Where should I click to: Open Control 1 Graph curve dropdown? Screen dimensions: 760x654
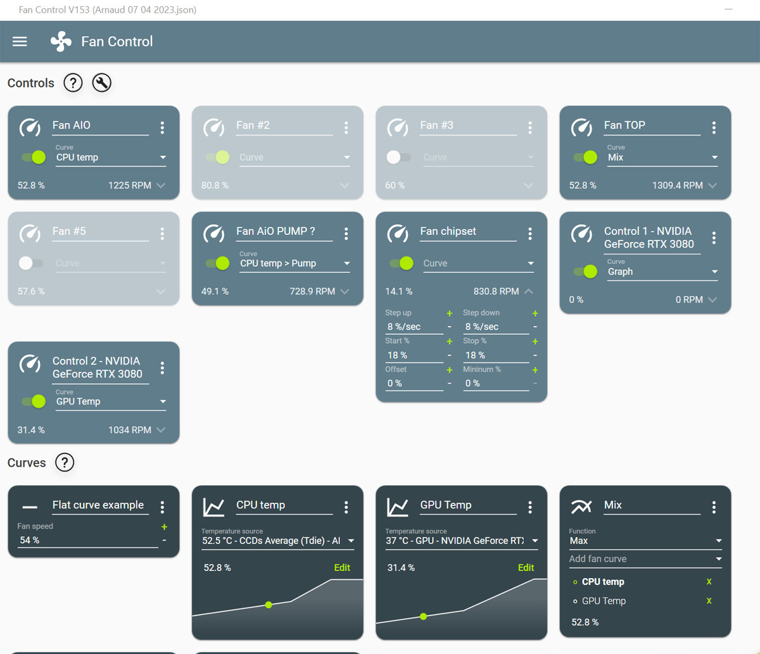[662, 272]
